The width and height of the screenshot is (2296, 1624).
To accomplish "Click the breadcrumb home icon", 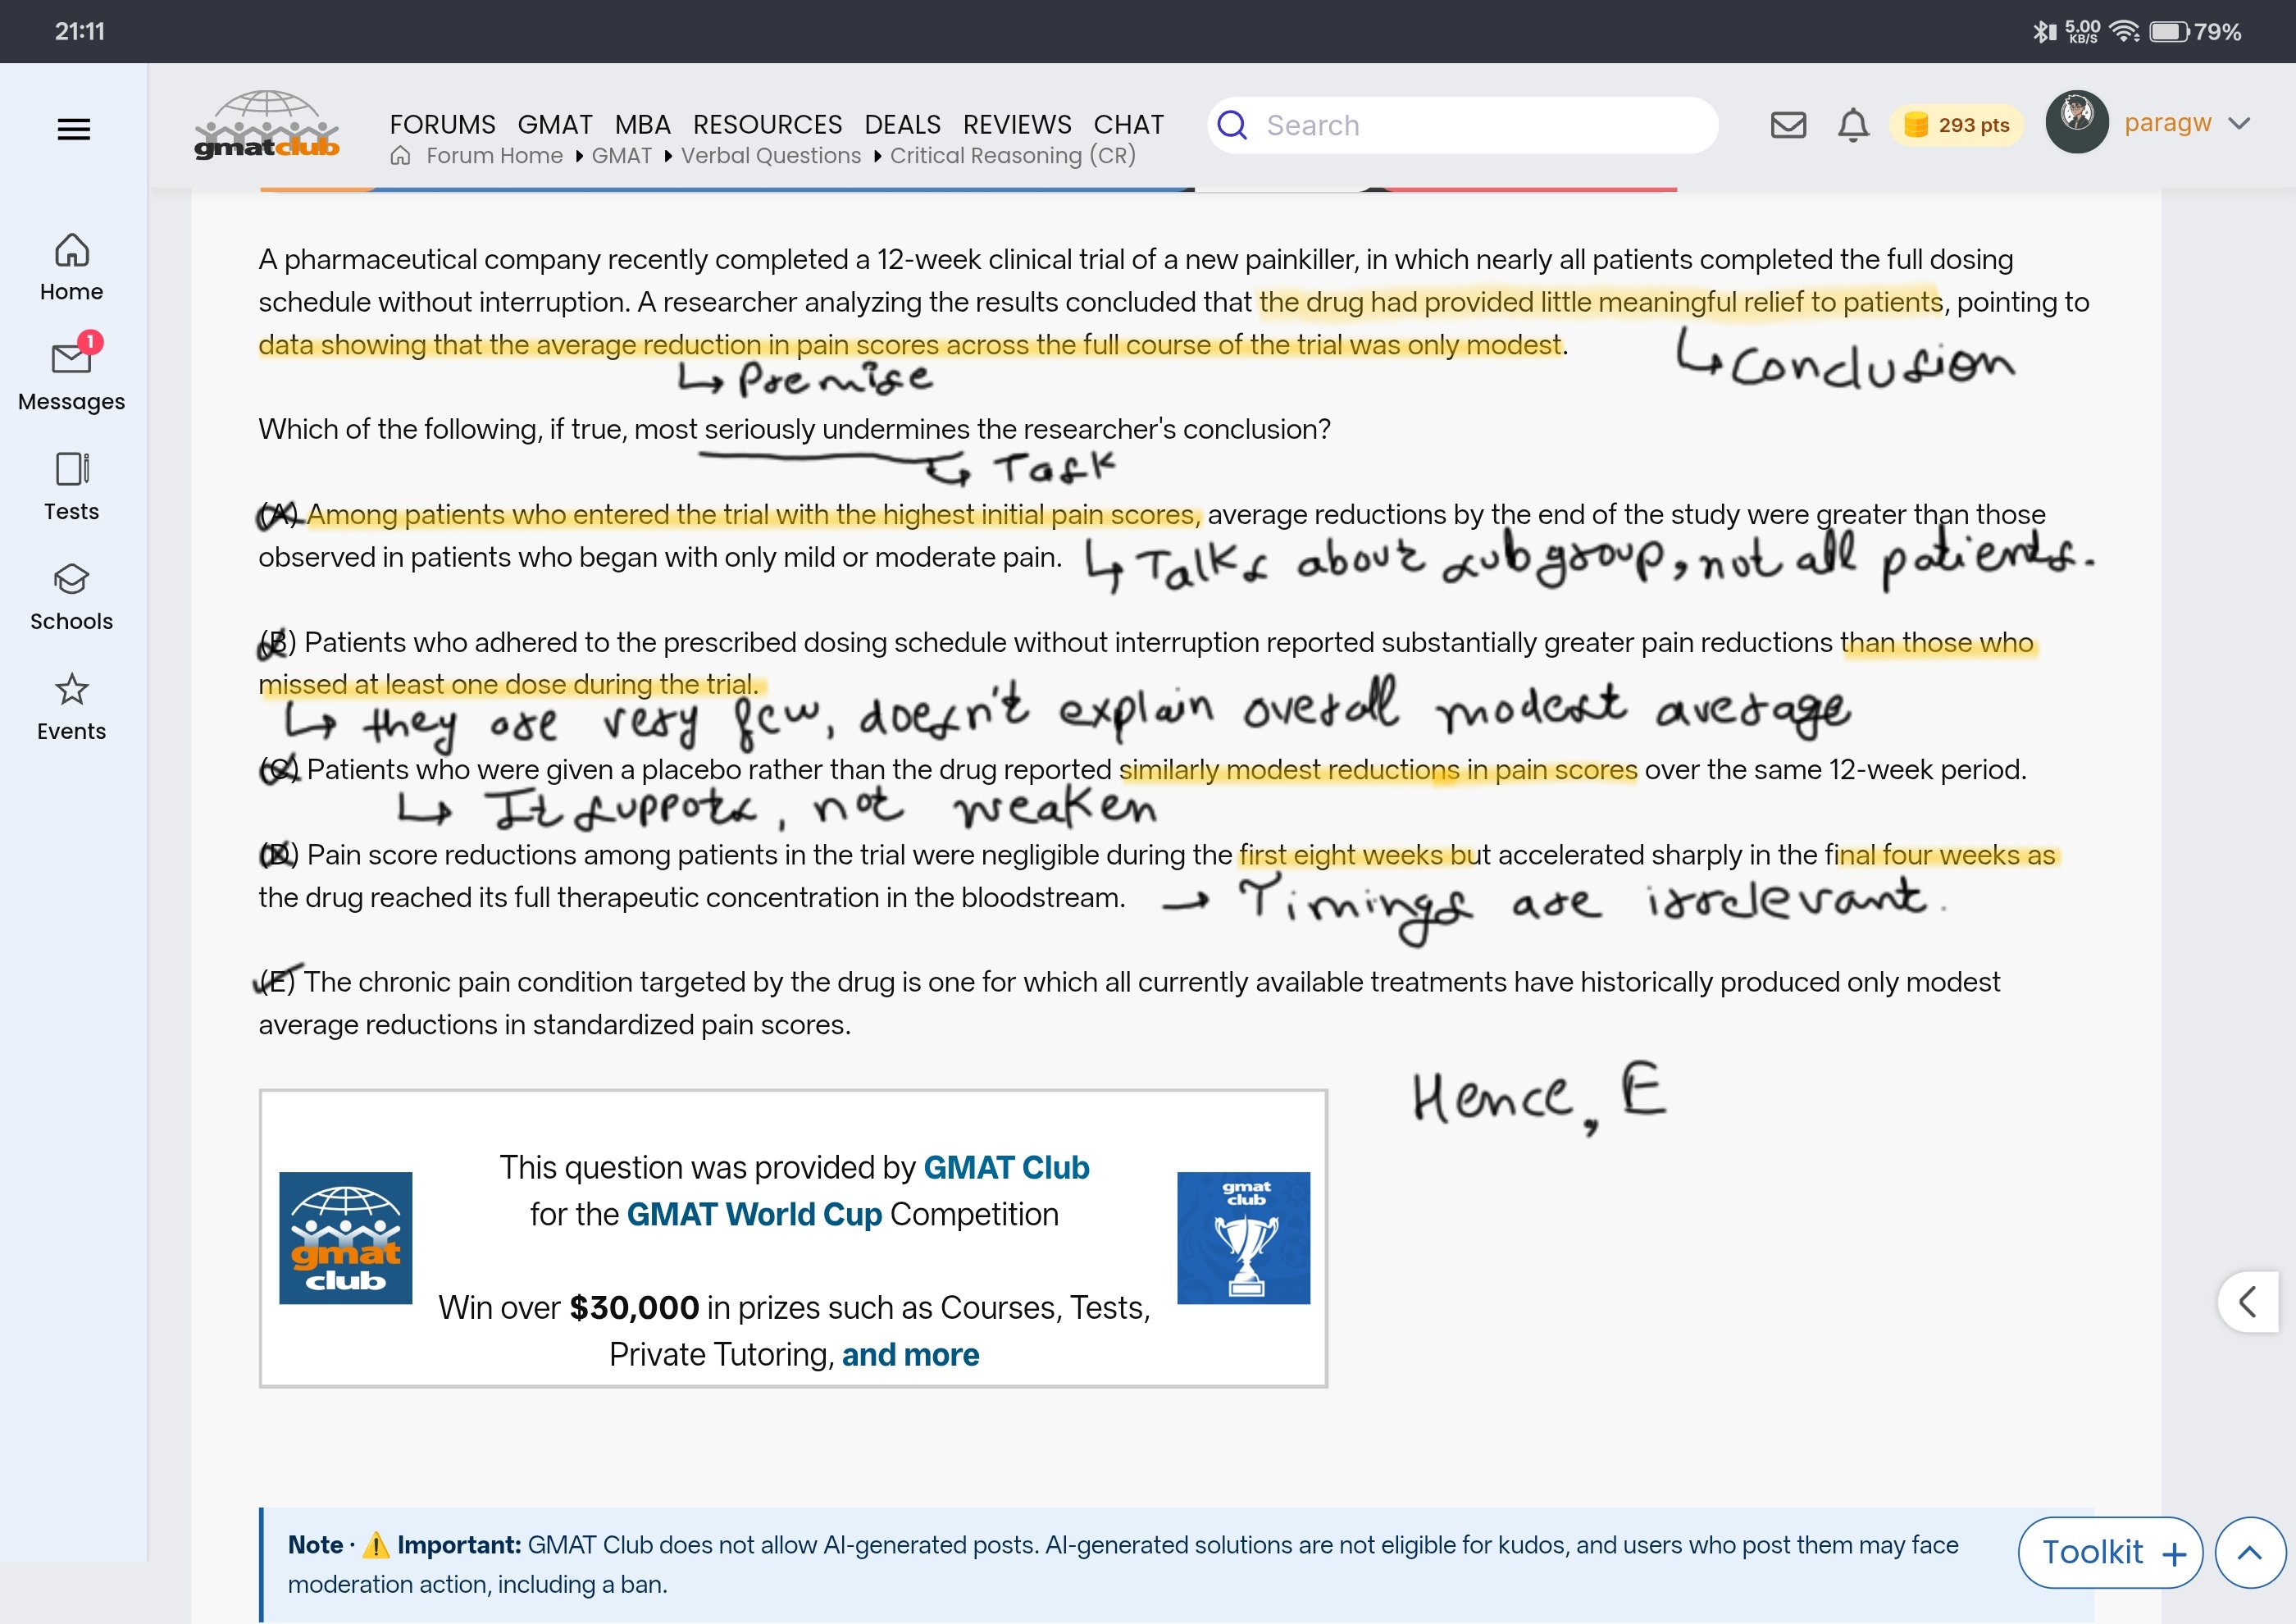I will point(400,156).
